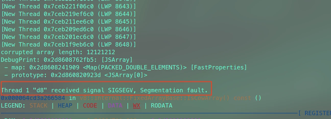Click the New Thread LWP 8643 line

tap(68, 6)
